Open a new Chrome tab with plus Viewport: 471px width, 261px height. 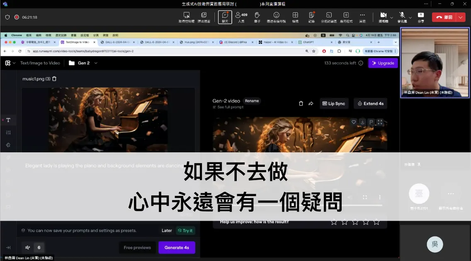(x=379, y=42)
